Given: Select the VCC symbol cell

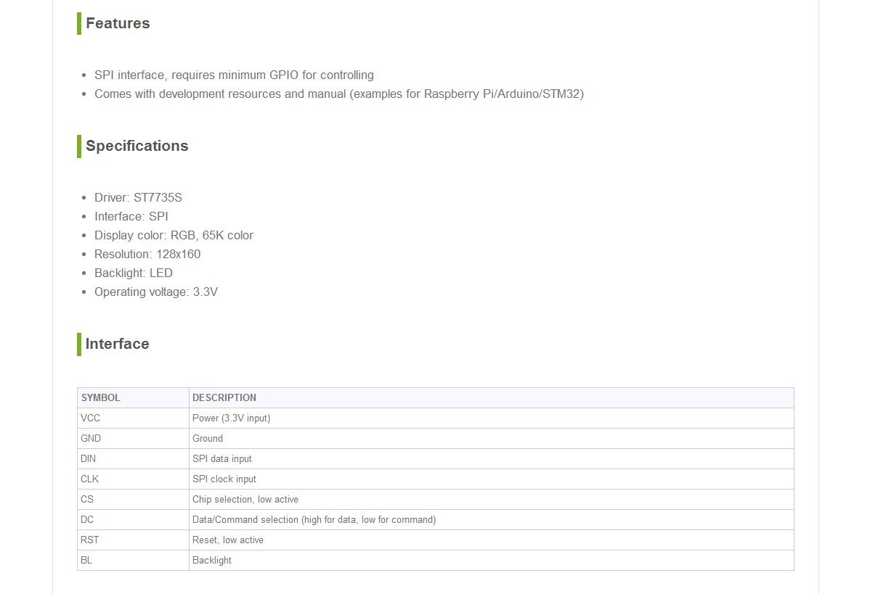Looking at the screenshot, I should tap(91, 418).
